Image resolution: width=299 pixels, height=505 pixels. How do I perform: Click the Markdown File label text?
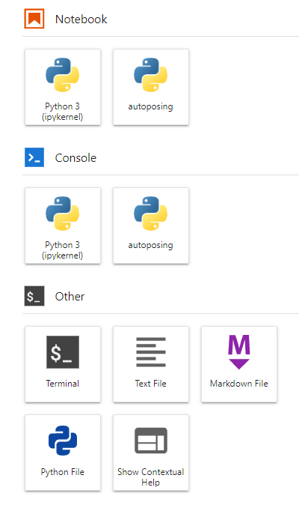(239, 384)
